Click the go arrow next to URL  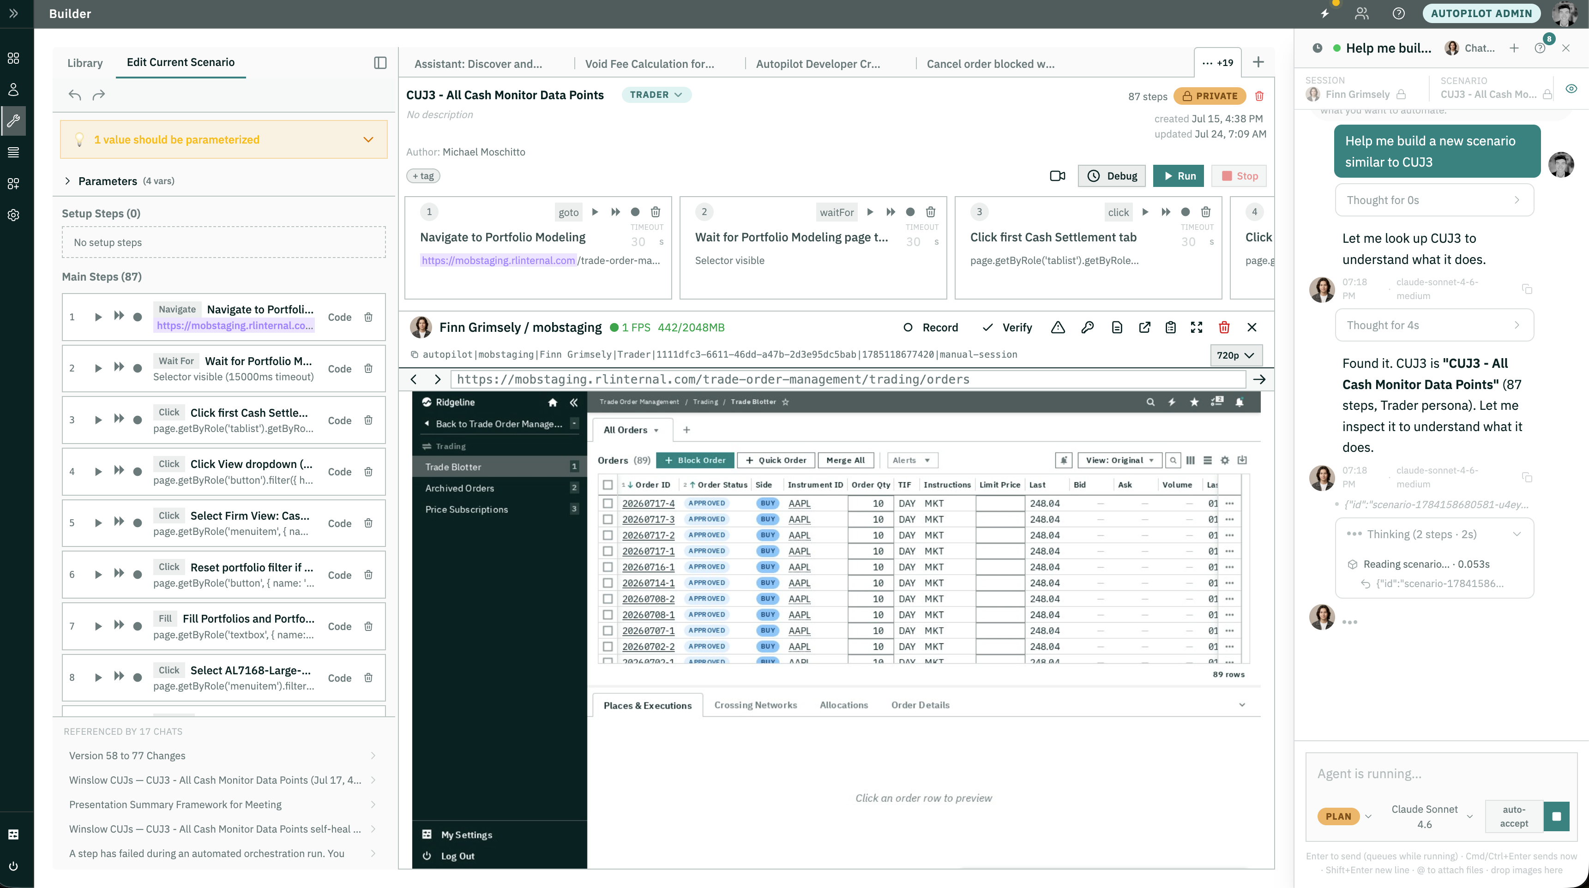pos(1259,379)
